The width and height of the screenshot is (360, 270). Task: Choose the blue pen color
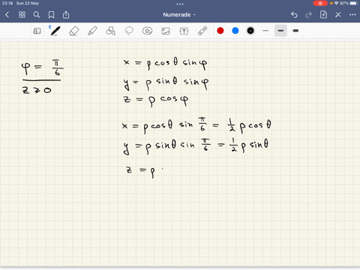[x=235, y=31]
